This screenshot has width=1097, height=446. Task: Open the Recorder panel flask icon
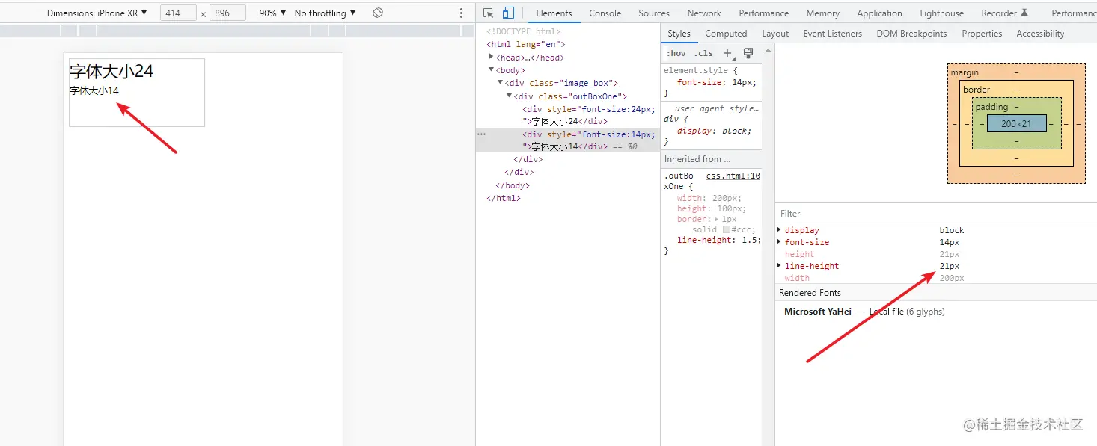(1024, 13)
